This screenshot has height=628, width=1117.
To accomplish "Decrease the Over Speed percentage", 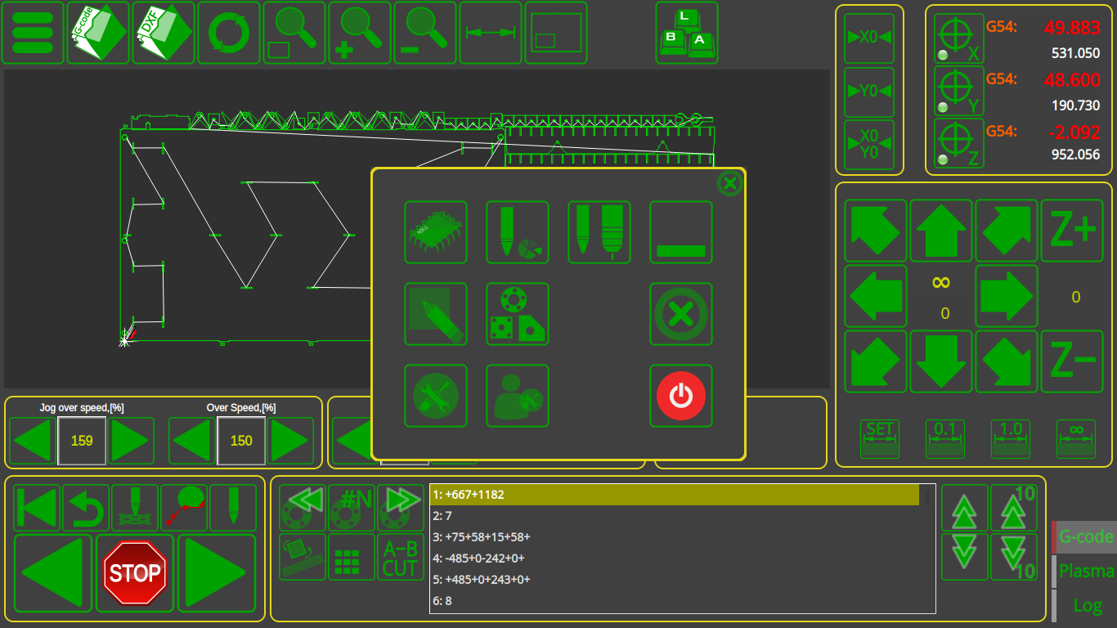I will coord(192,441).
